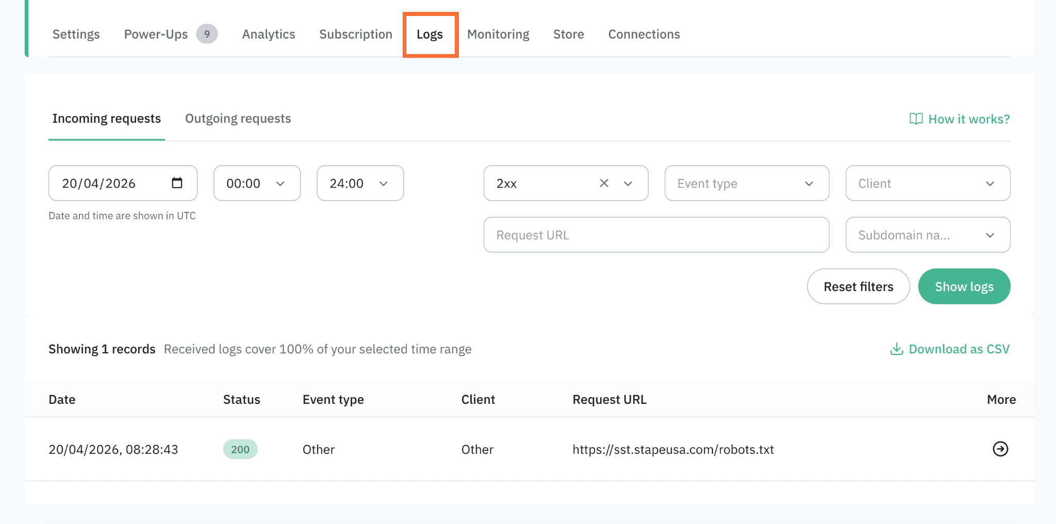Screen dimensions: 1056x524
Task: Switch to the Outgoing requests tab
Action: 238,119
